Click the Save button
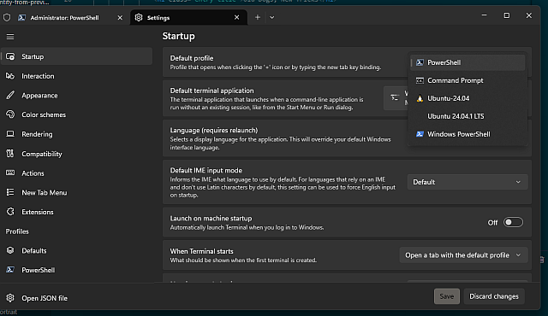 coord(447,296)
